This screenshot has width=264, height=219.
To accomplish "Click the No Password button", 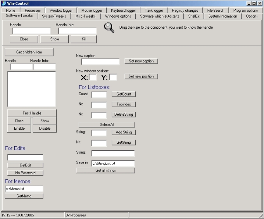I will (25, 173).
